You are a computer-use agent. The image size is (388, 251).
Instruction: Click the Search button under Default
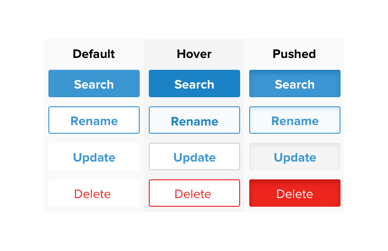pos(94,84)
